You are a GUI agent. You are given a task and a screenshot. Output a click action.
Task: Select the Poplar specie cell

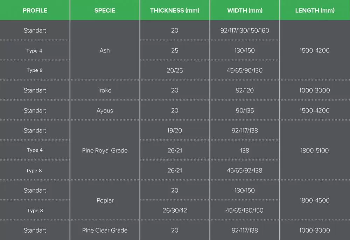(x=105, y=200)
